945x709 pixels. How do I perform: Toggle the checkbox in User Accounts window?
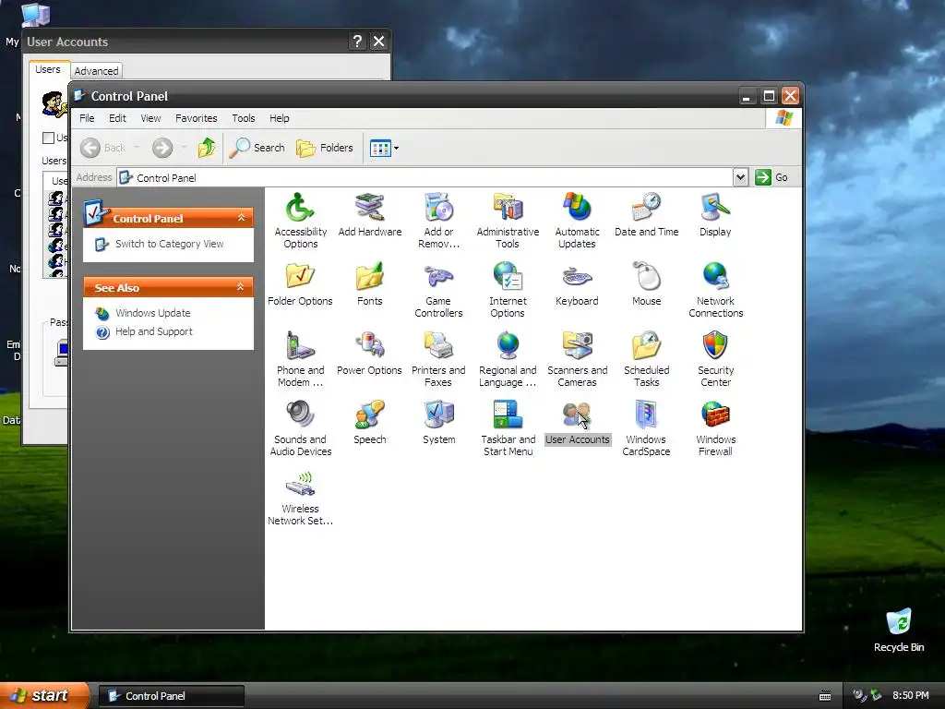[x=48, y=138]
